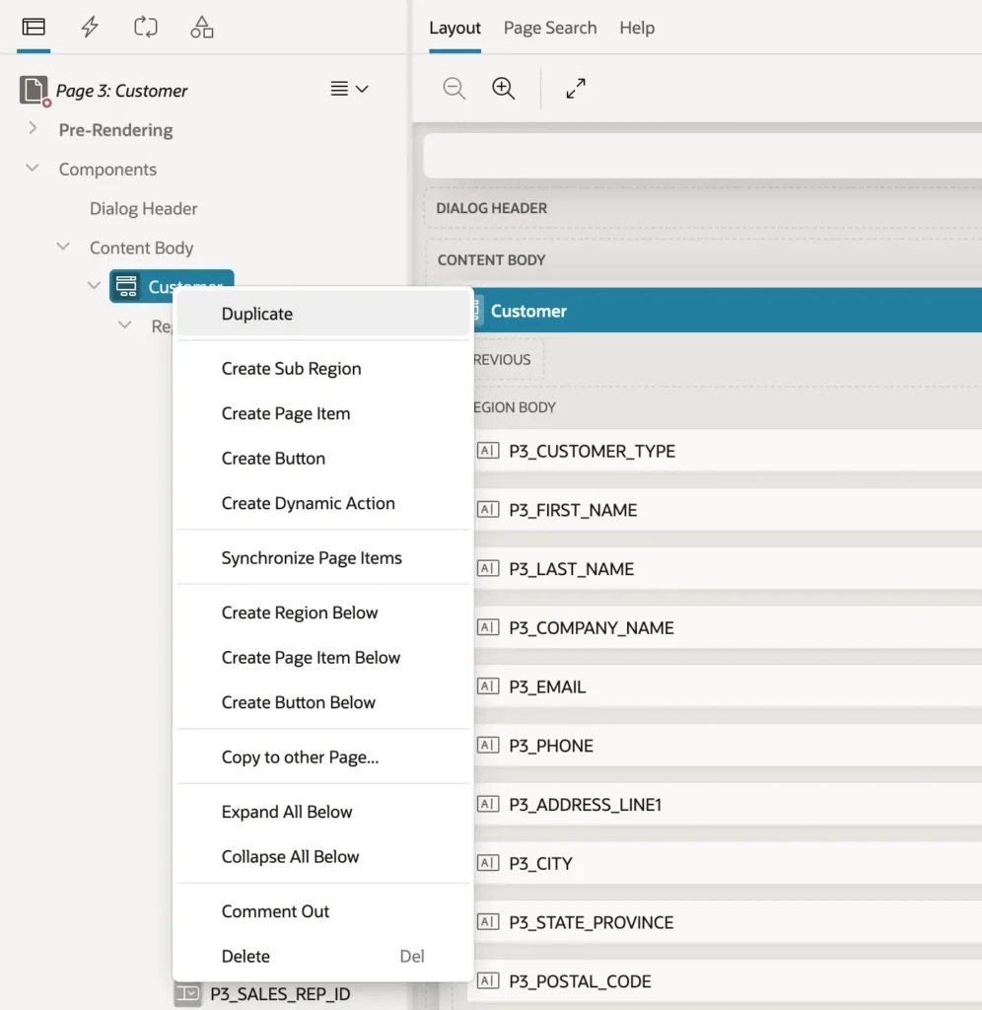Click the CONTENT BODY layout label
The width and height of the screenshot is (982, 1010).
491,260
